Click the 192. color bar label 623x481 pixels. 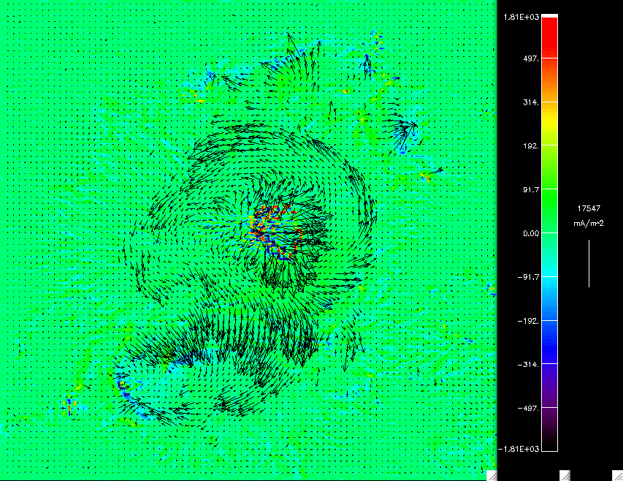pos(531,146)
